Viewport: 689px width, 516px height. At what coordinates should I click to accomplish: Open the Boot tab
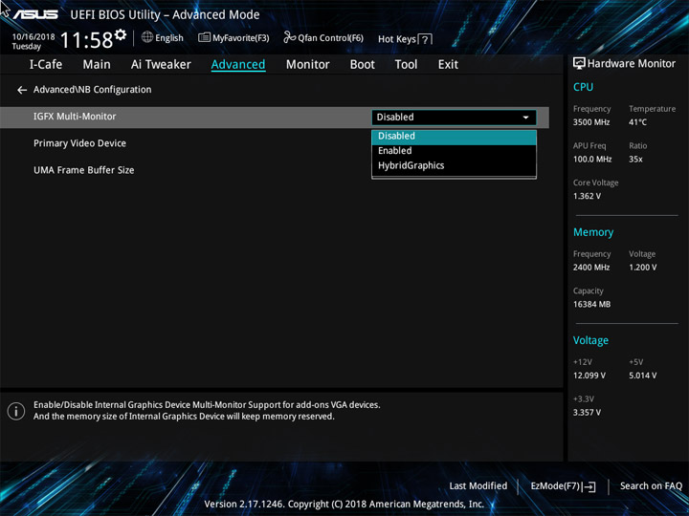tap(363, 65)
